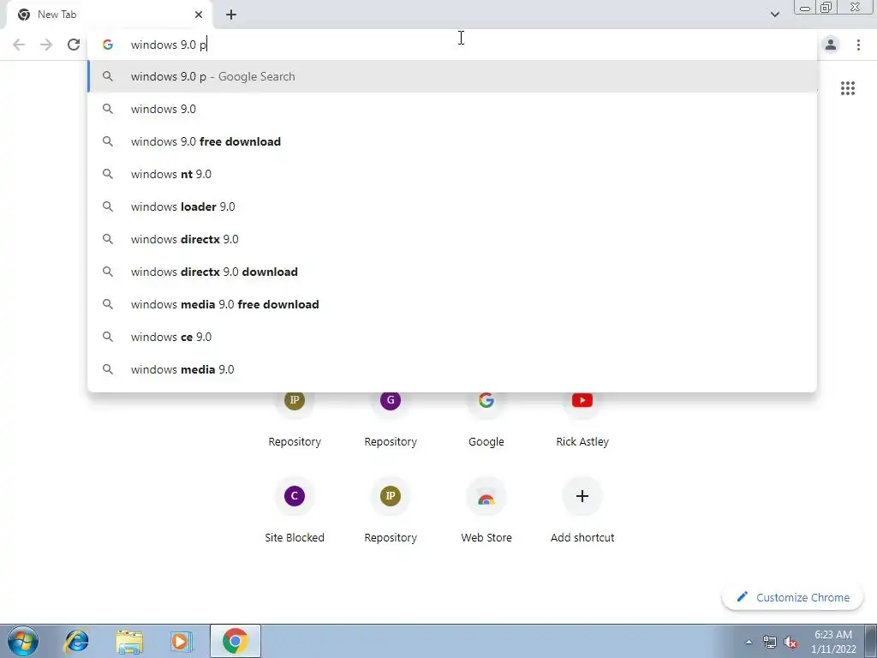Click the address bar text field
The width and height of the screenshot is (877, 658).
pyautogui.click(x=452, y=45)
